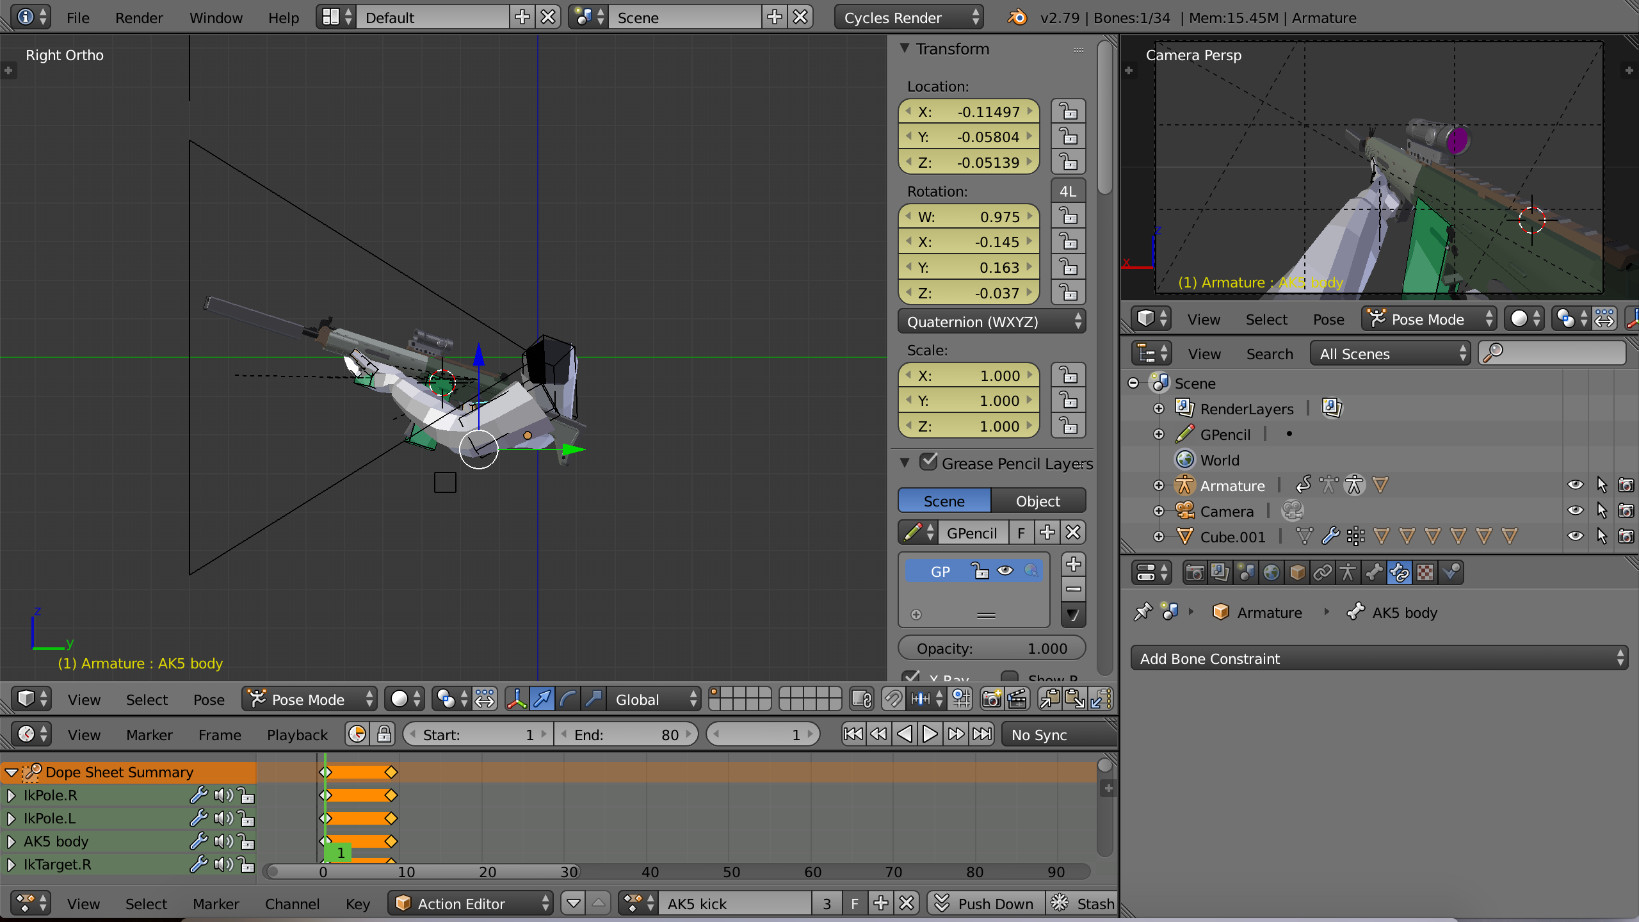This screenshot has height=922, width=1639.
Task: Lock the Location X transform
Action: [x=1068, y=111]
